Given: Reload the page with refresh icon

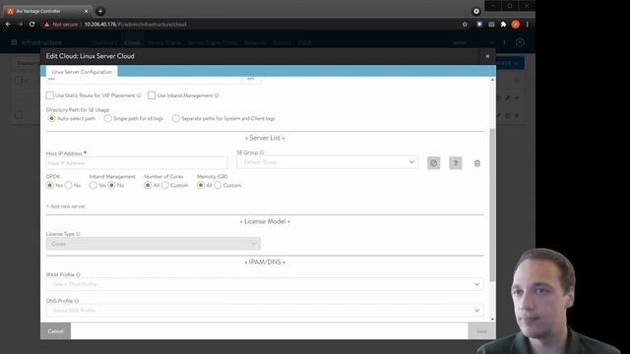Looking at the screenshot, I should (x=31, y=25).
